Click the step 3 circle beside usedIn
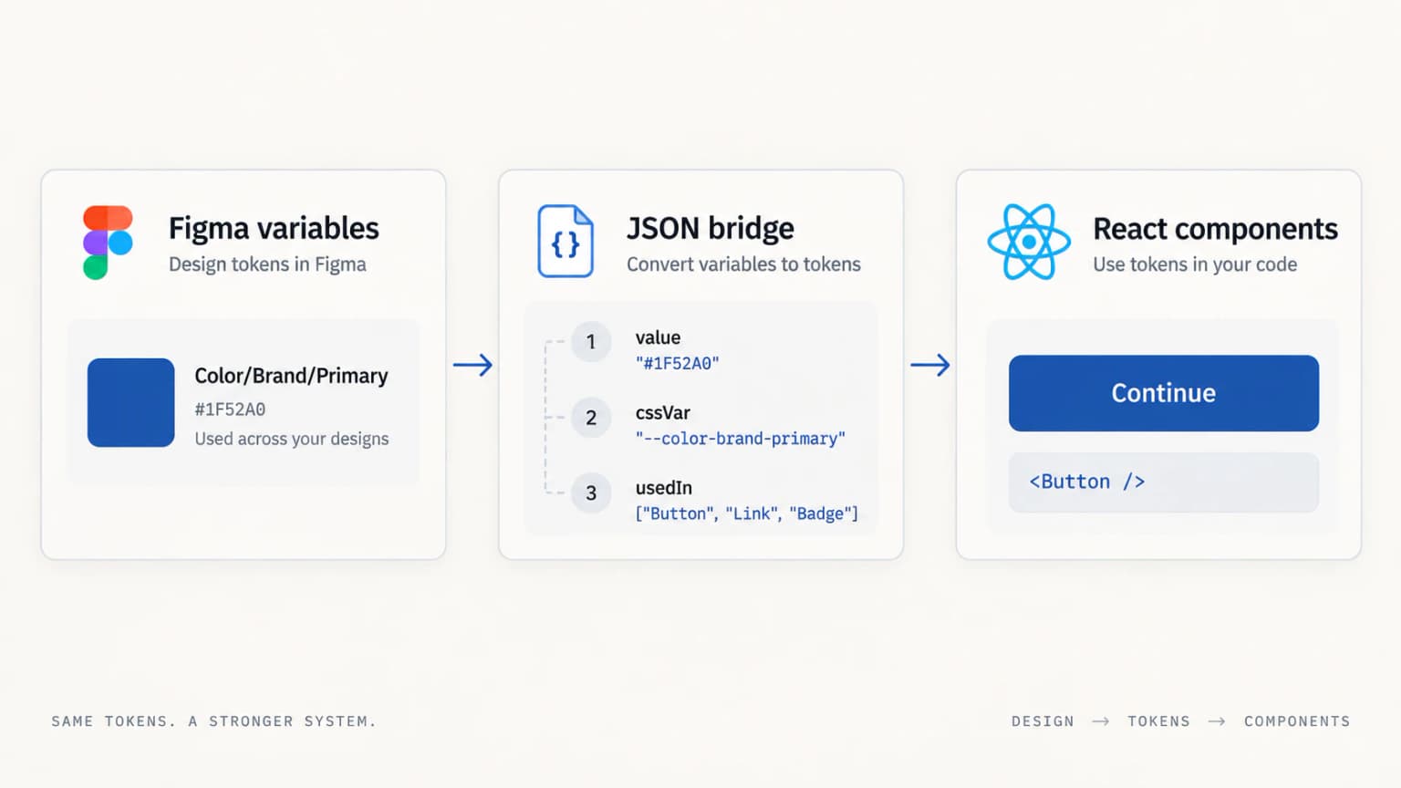 (591, 493)
